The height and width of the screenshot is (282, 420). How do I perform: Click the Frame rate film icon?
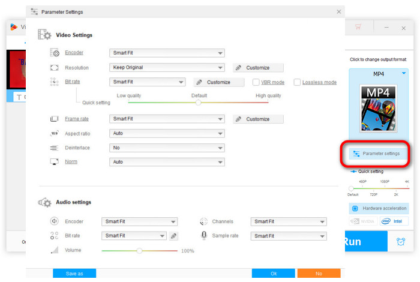click(55, 119)
